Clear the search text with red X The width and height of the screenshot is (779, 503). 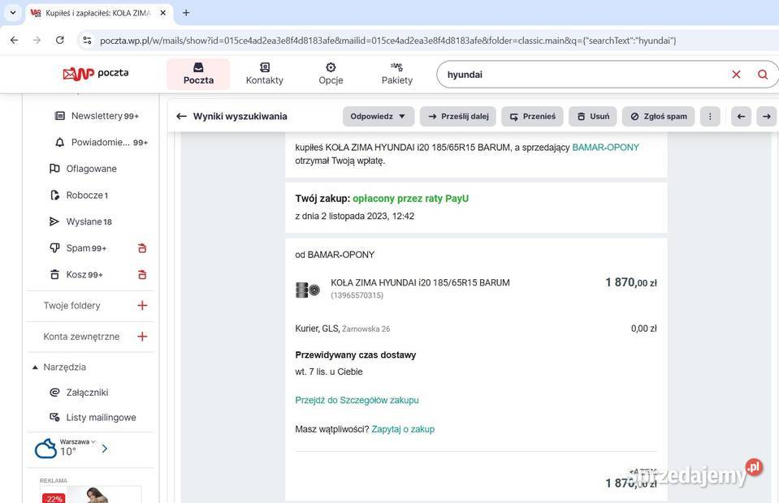point(736,75)
